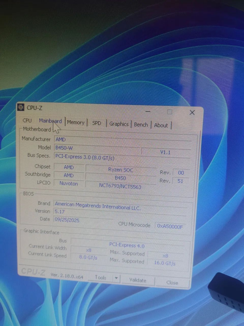244x326 pixels.
Task: Select the LPCIO NCT6793/NCT5563 field
Action: coord(120,186)
